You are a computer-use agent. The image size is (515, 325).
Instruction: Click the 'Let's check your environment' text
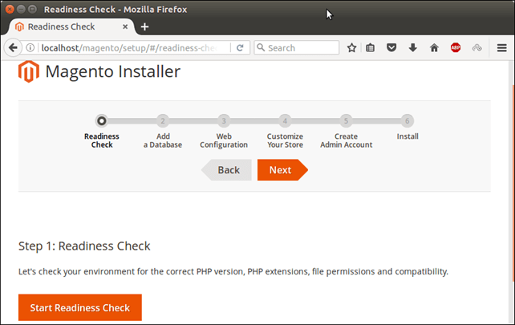point(233,272)
